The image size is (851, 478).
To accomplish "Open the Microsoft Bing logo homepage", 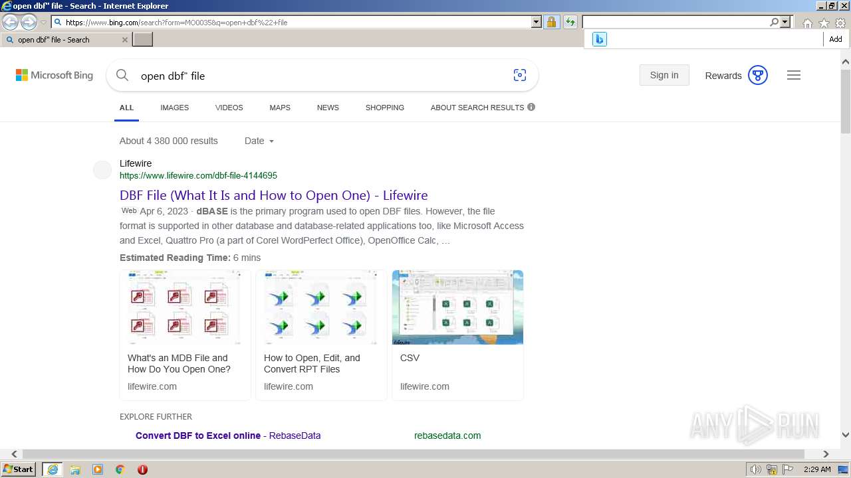I will point(55,75).
